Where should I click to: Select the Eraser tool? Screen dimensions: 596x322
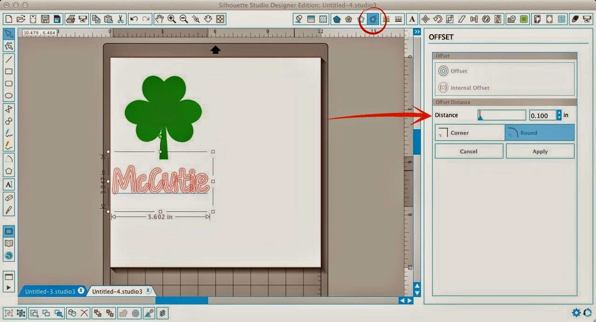tap(8, 199)
